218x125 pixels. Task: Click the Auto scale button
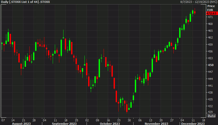[211, 116]
